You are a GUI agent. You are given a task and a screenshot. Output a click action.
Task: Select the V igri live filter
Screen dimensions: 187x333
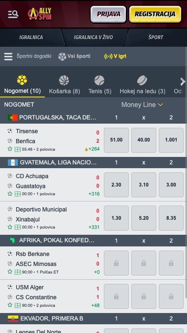click(x=115, y=57)
